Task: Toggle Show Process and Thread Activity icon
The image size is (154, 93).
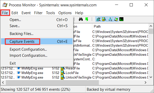Action: 116,19
